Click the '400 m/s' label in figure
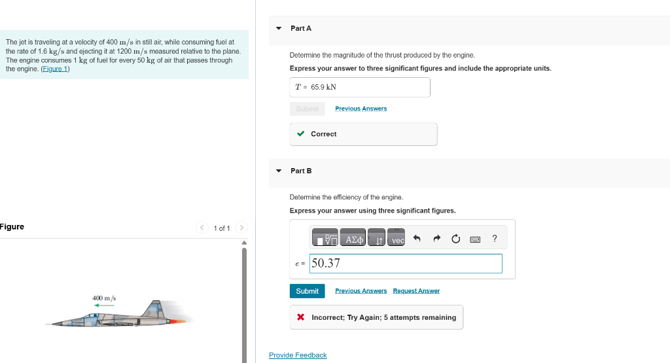The height and width of the screenshot is (363, 670). (104, 298)
